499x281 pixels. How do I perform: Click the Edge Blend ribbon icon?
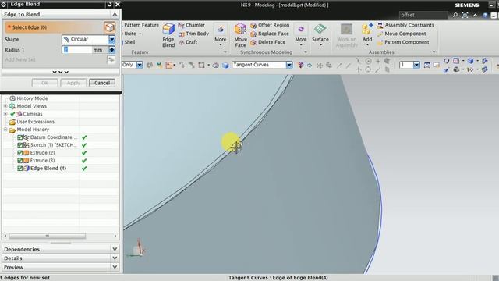pos(168,35)
